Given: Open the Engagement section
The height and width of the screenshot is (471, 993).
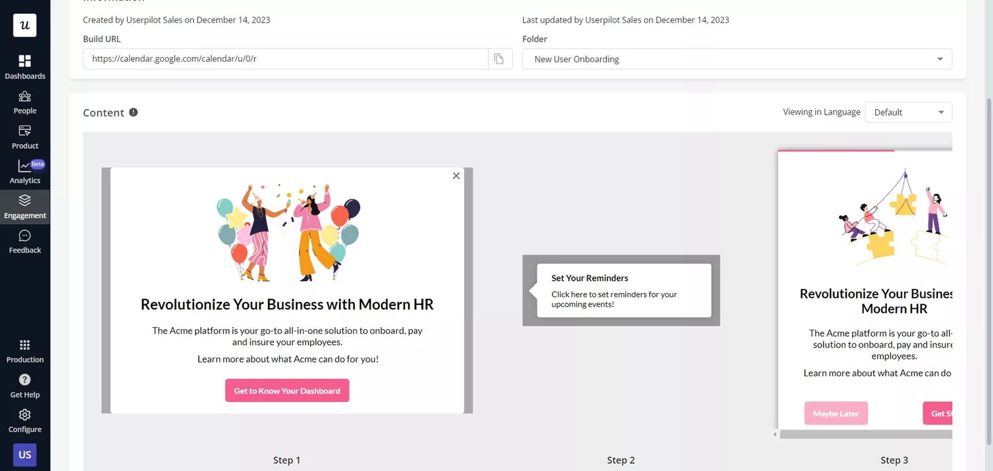Looking at the screenshot, I should coord(25,207).
